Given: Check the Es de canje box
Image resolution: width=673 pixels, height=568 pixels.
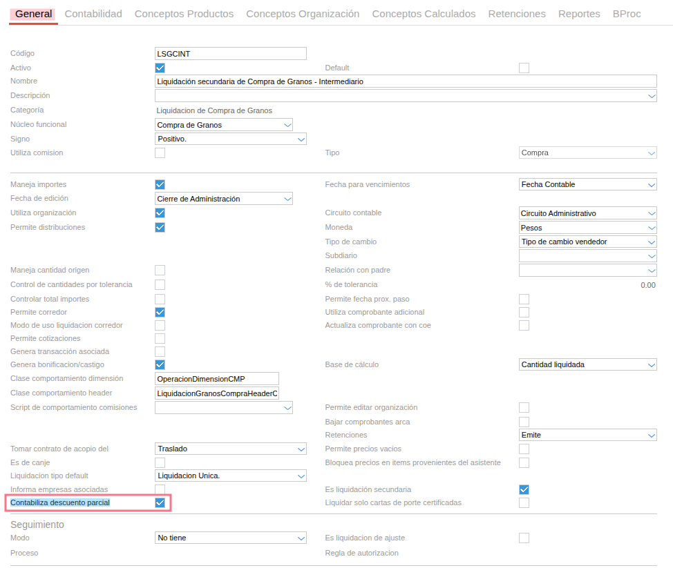Looking at the screenshot, I should 160,462.
